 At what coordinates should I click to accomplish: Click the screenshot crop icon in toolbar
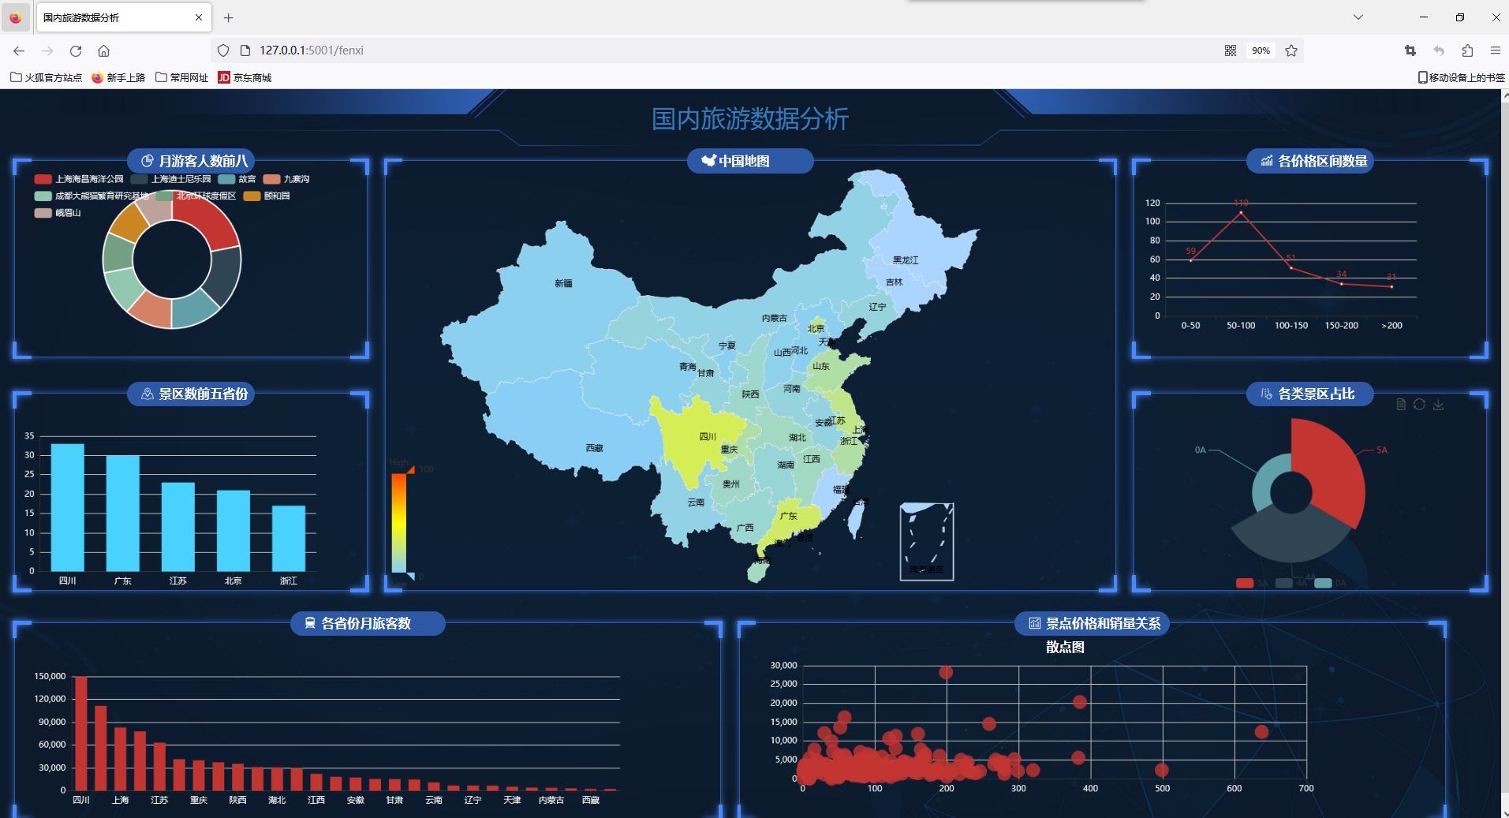(1410, 50)
